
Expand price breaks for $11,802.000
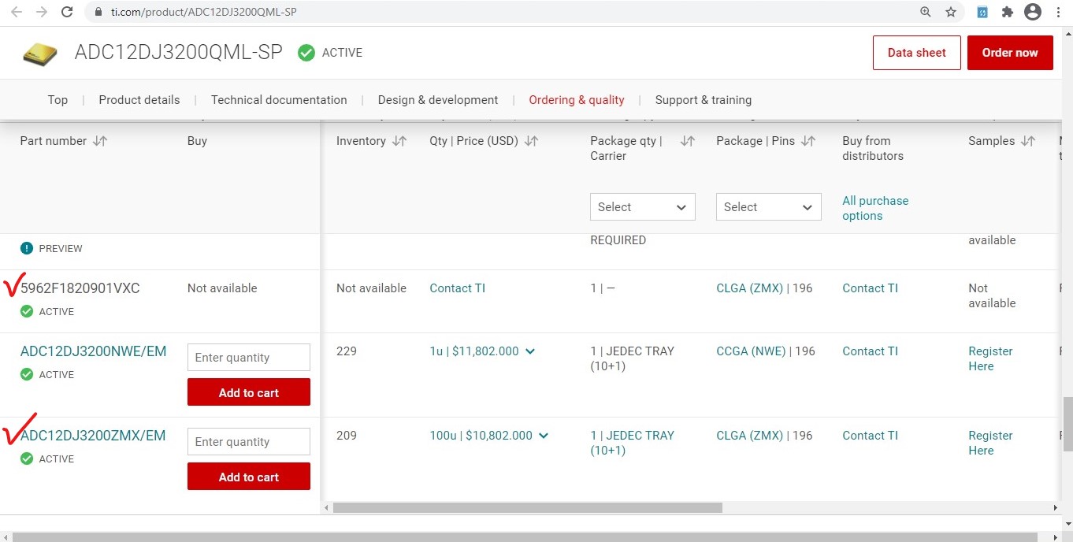530,351
